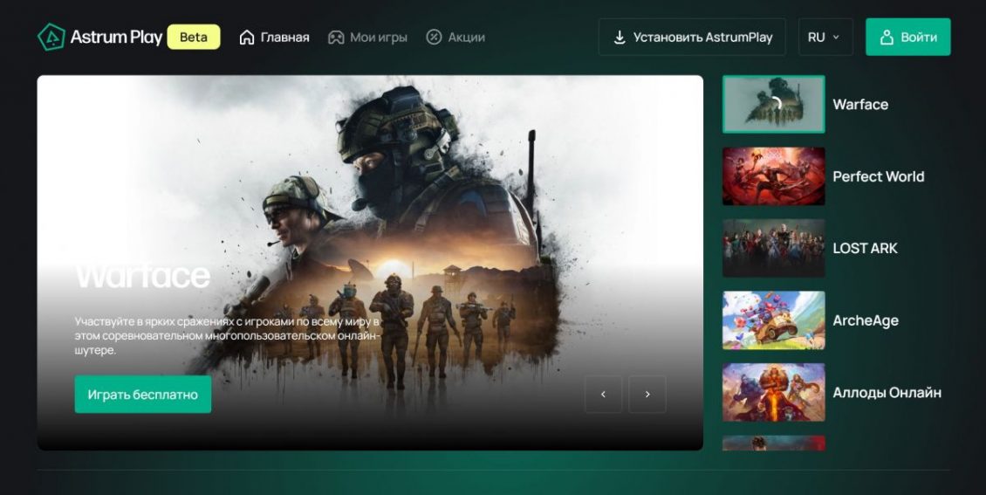Click the gamepad icon for Мои игры
The width and height of the screenshot is (986, 495).
coord(336,38)
